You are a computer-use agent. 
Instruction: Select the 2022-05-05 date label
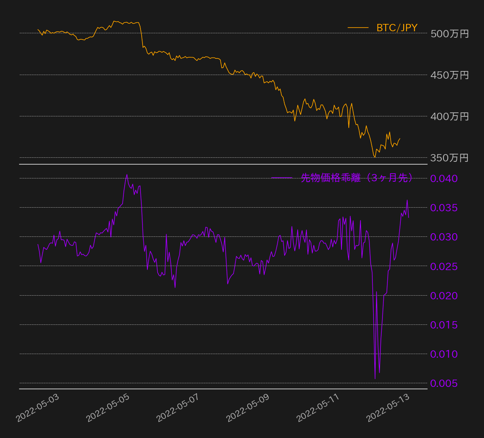point(108,408)
